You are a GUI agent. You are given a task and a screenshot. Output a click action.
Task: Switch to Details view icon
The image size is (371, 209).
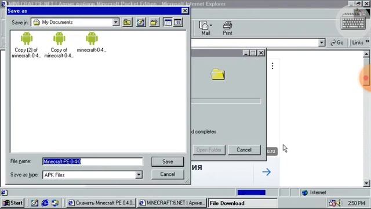(x=178, y=23)
